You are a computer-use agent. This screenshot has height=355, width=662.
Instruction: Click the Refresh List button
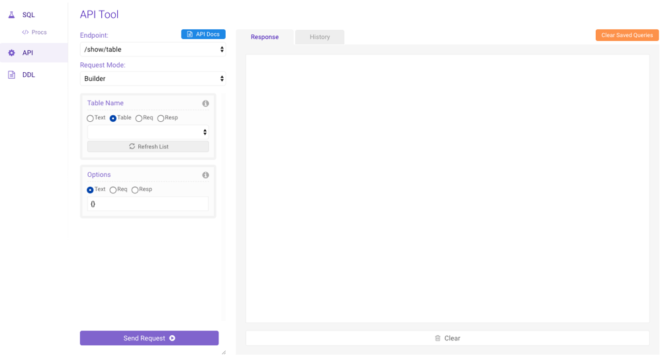[x=148, y=146]
